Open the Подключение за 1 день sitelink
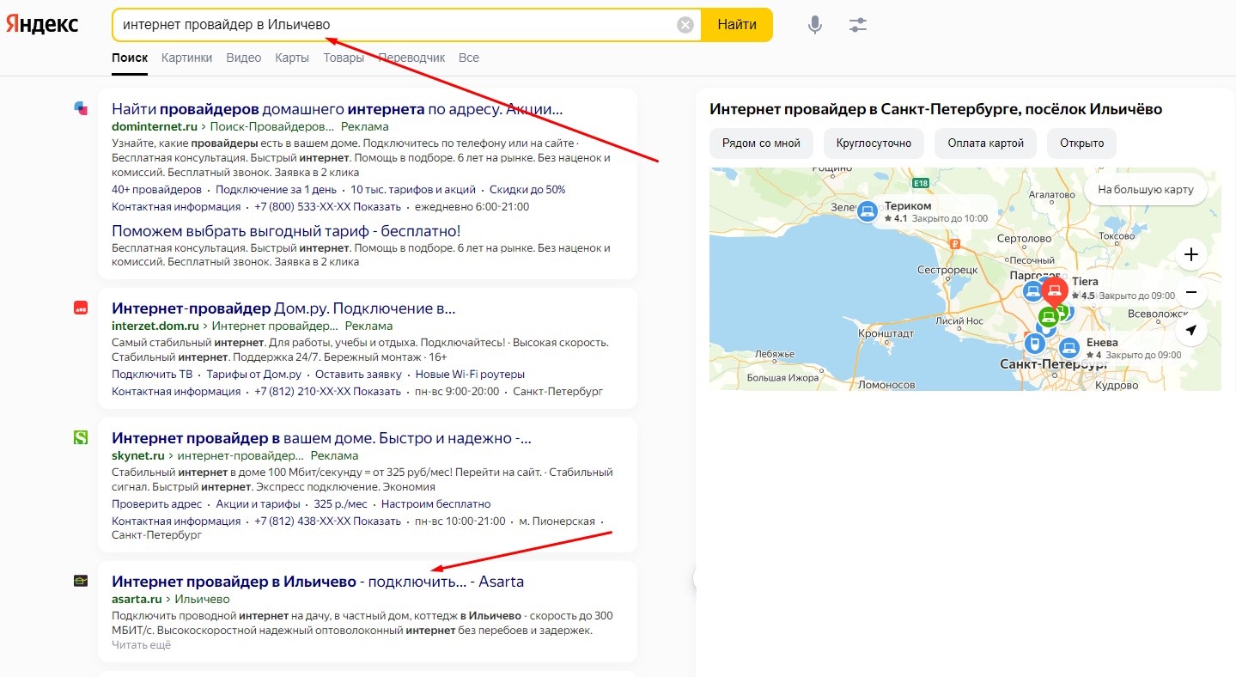1236x677 pixels. (x=275, y=189)
